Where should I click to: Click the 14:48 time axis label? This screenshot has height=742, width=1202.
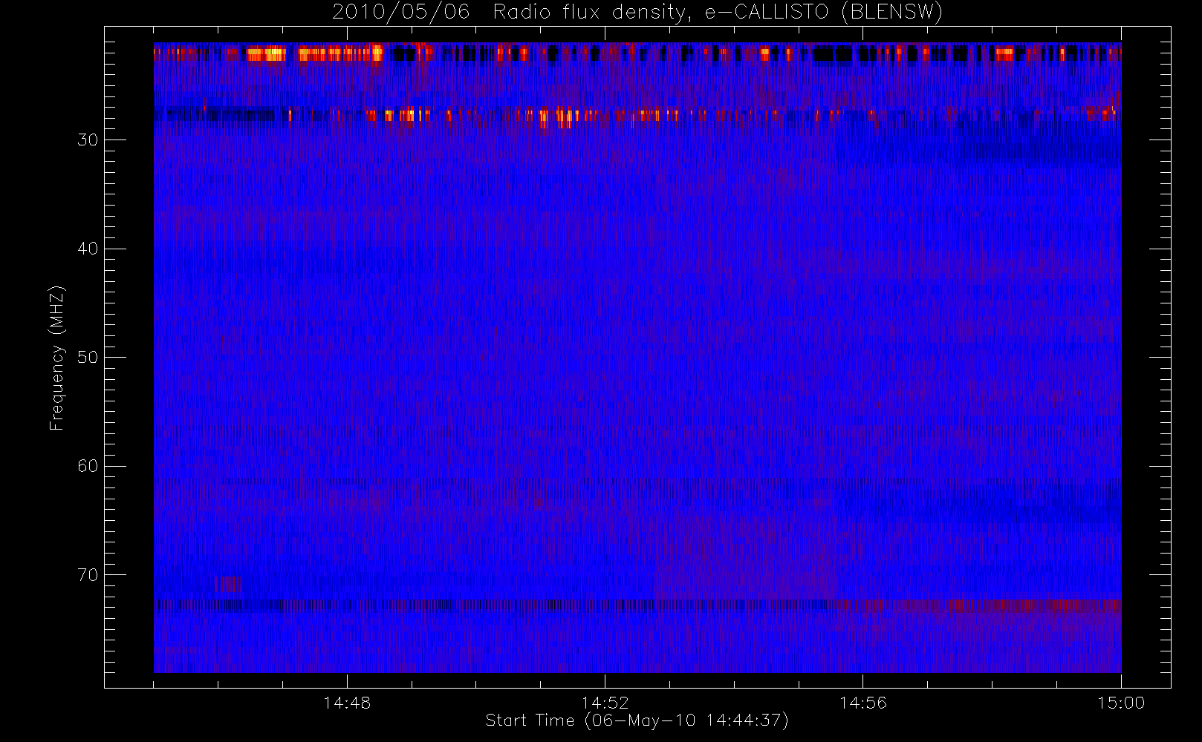(347, 702)
